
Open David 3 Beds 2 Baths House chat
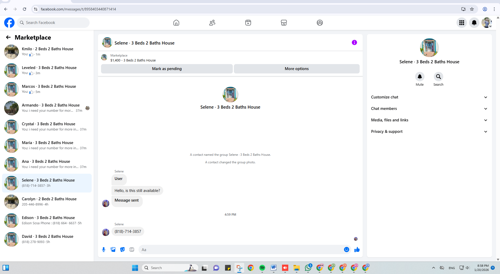click(47, 239)
